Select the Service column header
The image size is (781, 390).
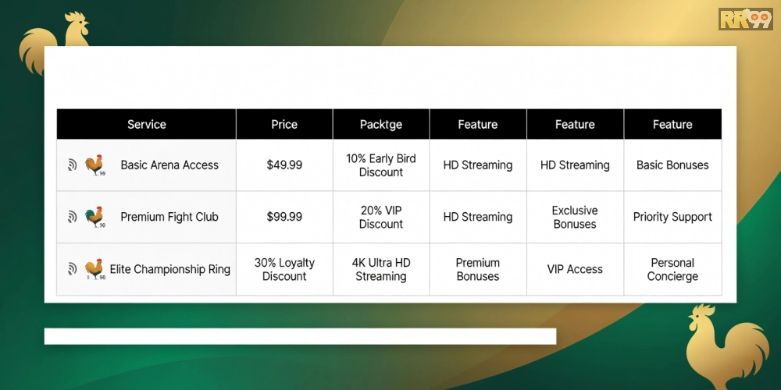[147, 124]
